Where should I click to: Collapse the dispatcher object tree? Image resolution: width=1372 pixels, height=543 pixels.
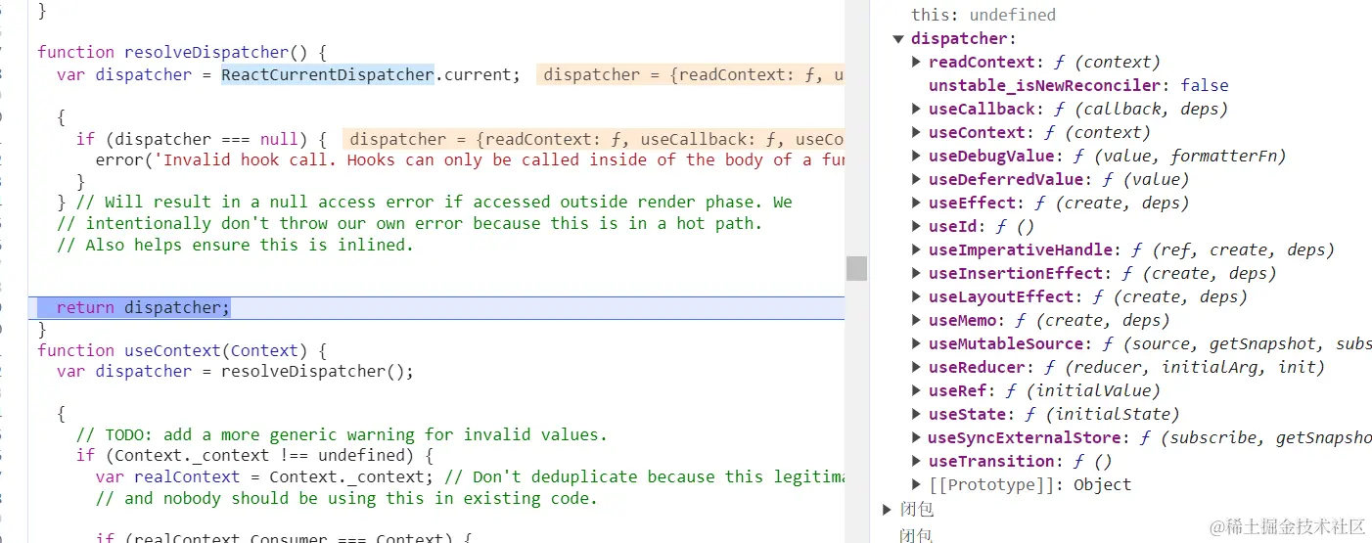tap(898, 39)
